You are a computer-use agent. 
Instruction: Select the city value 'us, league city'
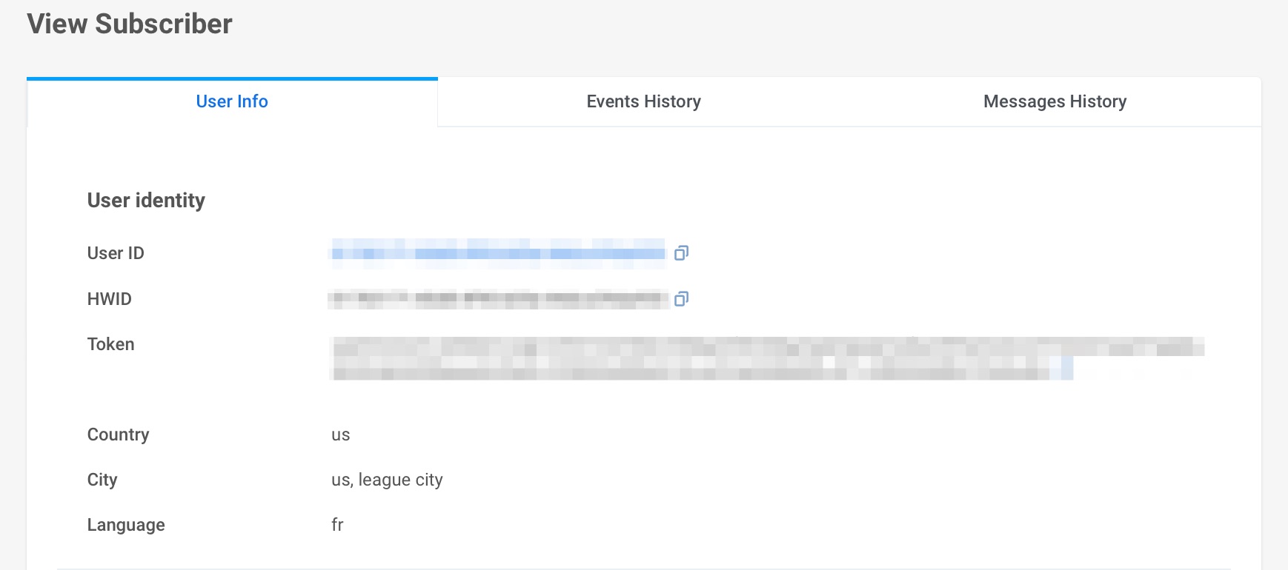[387, 480]
